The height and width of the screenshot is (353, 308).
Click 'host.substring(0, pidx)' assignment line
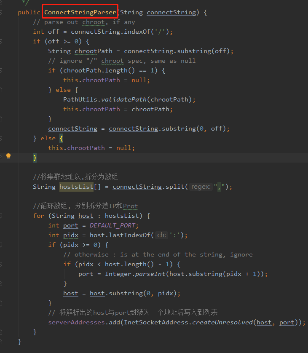(x=122, y=293)
